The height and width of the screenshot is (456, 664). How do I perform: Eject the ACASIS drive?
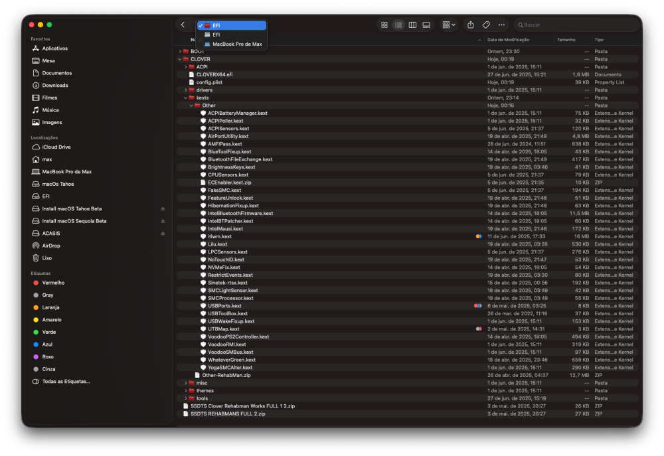pyautogui.click(x=163, y=233)
